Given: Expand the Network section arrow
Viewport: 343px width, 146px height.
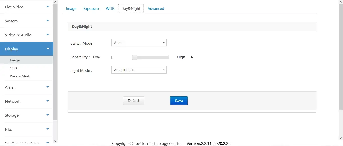Looking at the screenshot, I should coord(48,101).
